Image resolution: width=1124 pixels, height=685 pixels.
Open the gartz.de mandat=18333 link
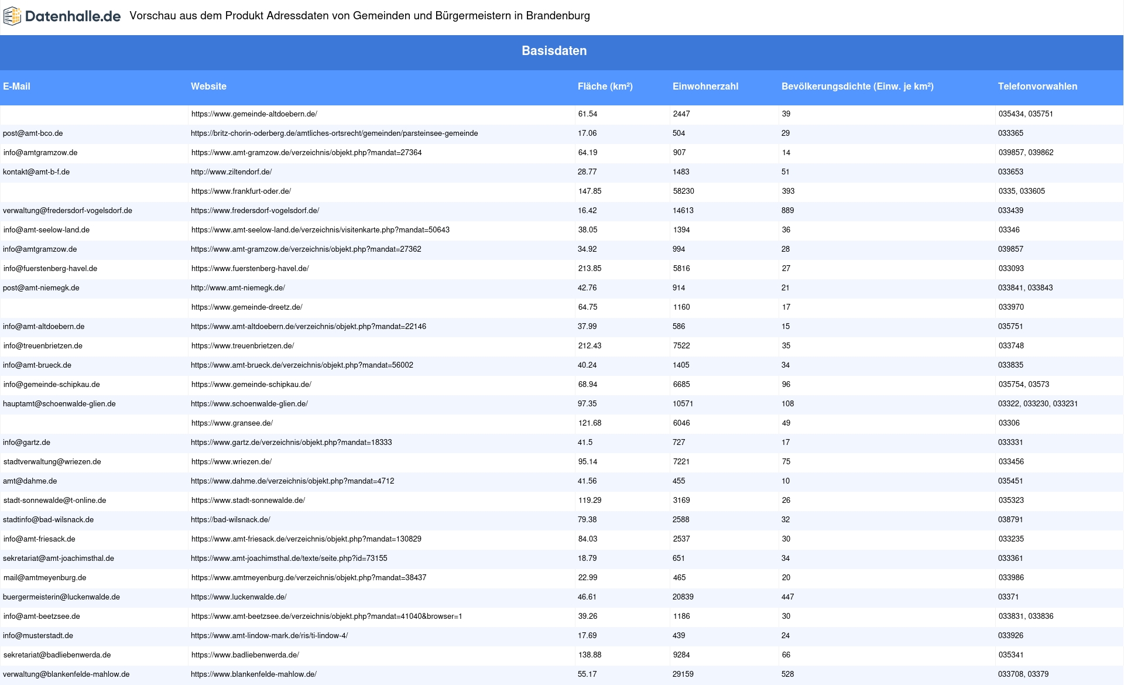pyautogui.click(x=292, y=443)
